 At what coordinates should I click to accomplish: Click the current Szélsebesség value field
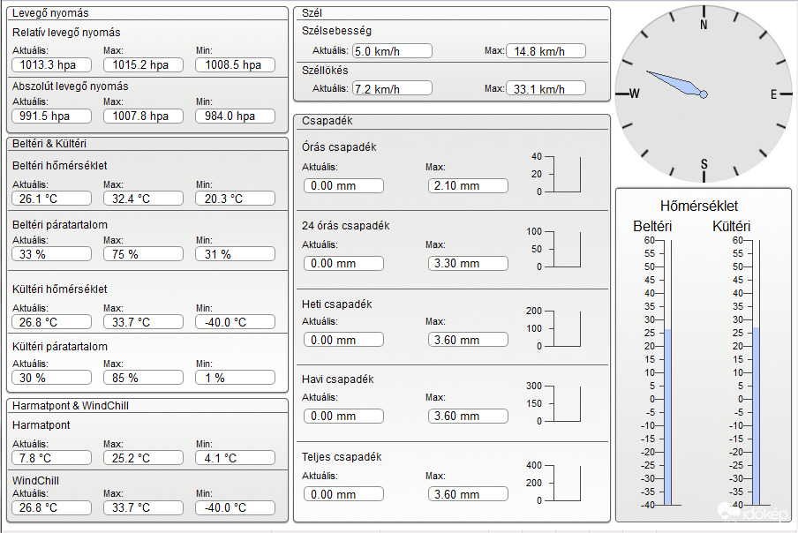392,51
